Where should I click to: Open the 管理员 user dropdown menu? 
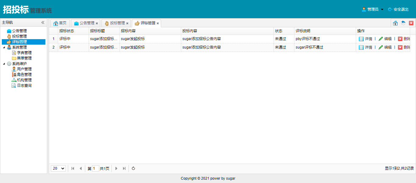click(x=373, y=9)
